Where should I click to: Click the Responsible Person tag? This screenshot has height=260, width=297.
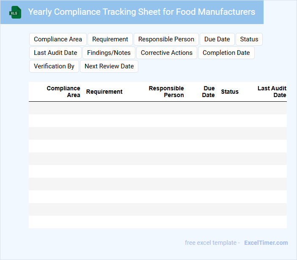(166, 39)
